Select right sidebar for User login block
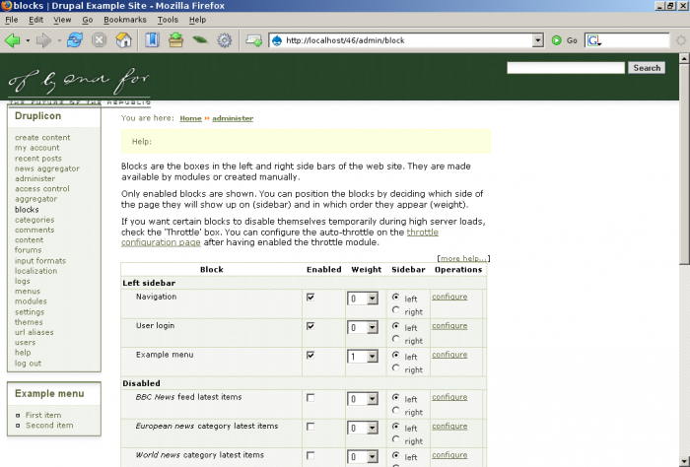690x467 pixels. (x=396, y=340)
